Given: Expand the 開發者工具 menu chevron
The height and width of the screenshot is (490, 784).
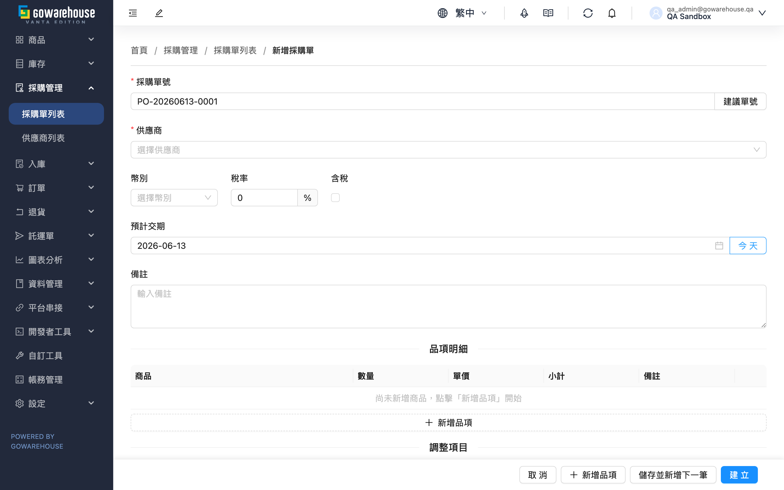Looking at the screenshot, I should (x=91, y=331).
